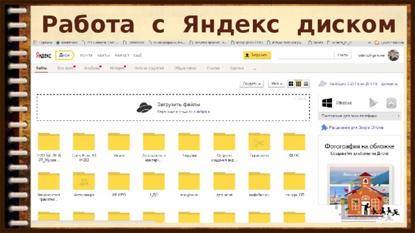This screenshot has height=233, width=415.
Task: Click the Найти search button
Action: (x=342, y=55)
